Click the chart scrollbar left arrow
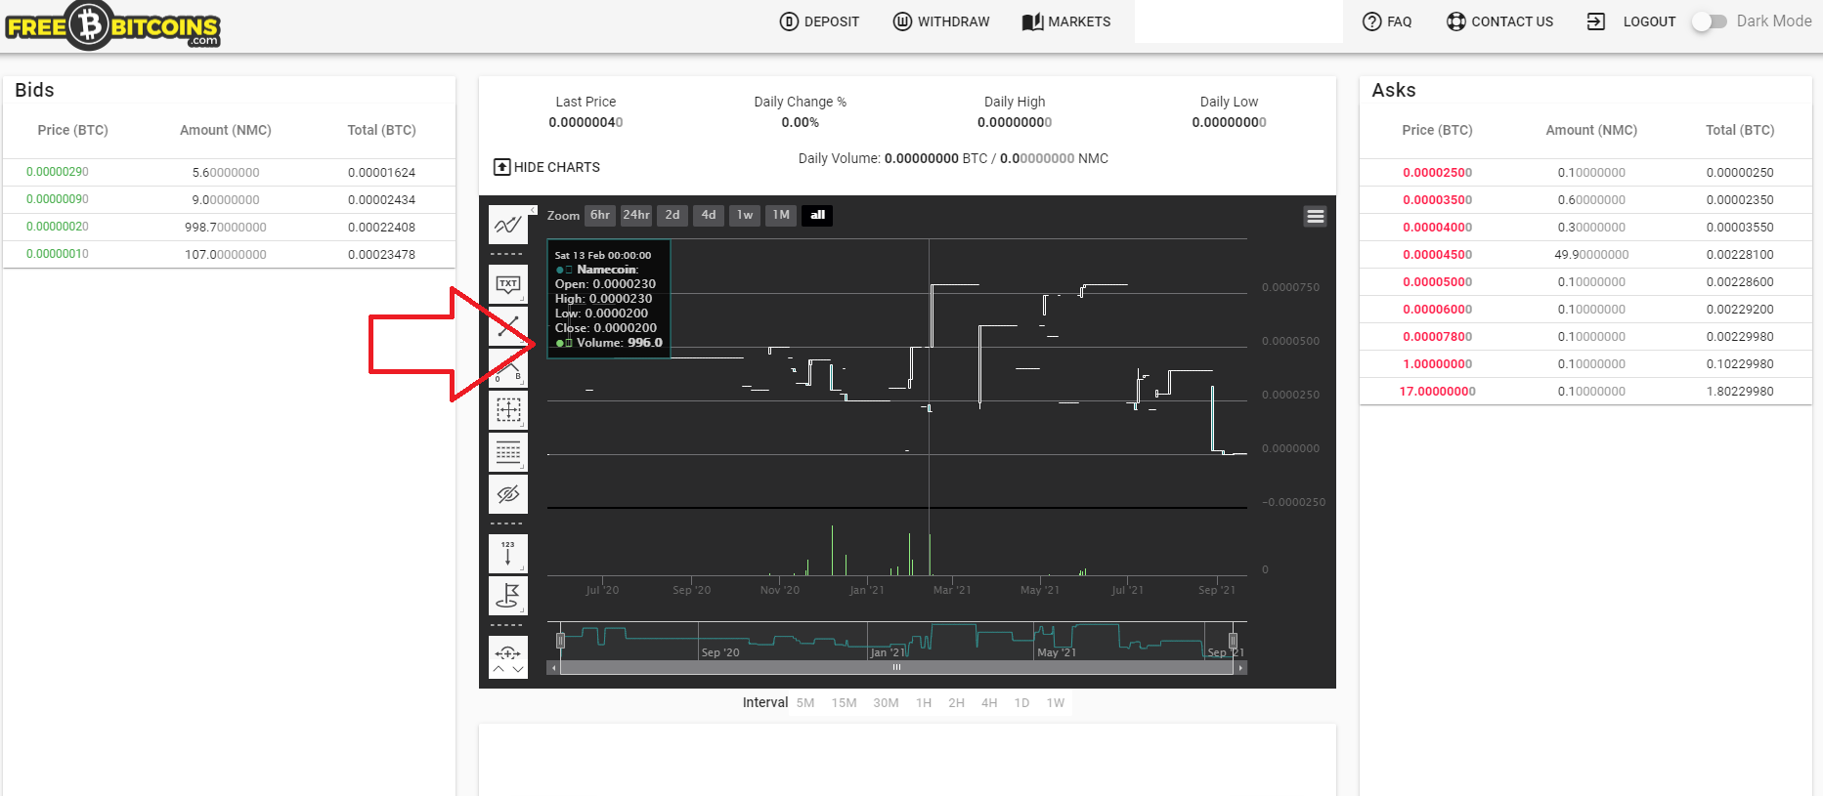The height and width of the screenshot is (796, 1823). [x=553, y=668]
